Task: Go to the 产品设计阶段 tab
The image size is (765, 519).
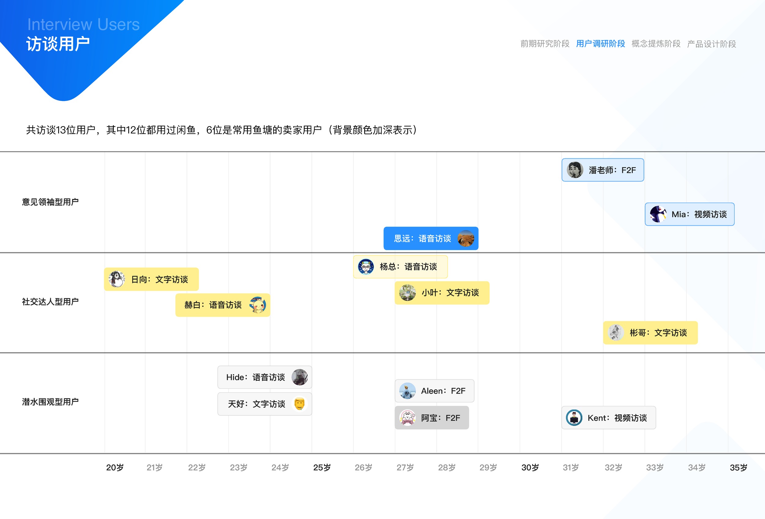Action: tap(712, 44)
